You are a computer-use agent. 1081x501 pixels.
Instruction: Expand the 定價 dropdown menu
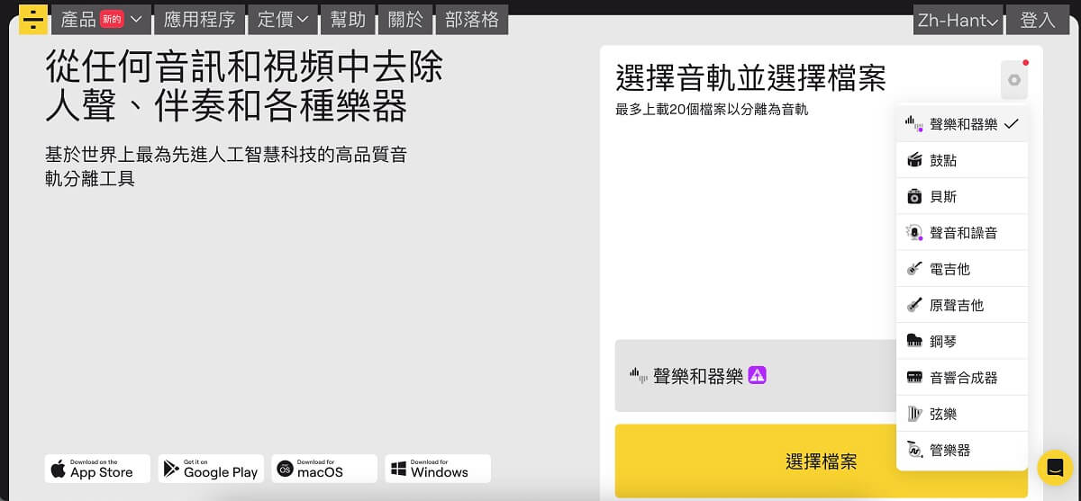coord(282,19)
